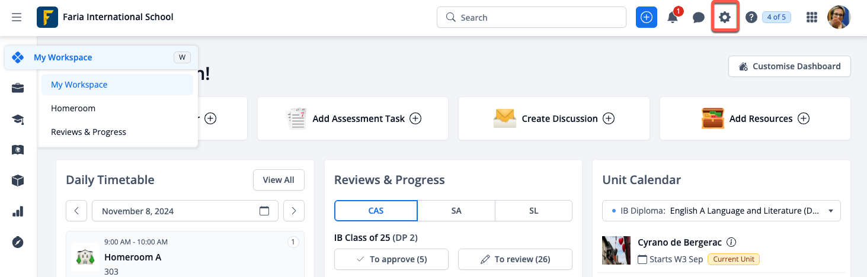Open the compass icon in sidebar
The image size is (867, 277).
click(18, 242)
